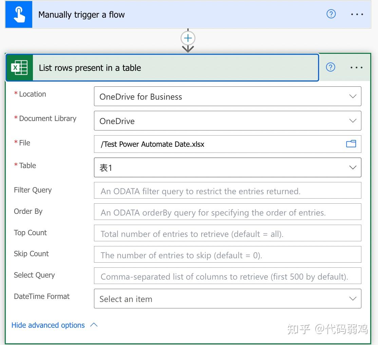This screenshot has width=378, height=345.
Task: Click inside the Filter Query field
Action: pos(227,190)
